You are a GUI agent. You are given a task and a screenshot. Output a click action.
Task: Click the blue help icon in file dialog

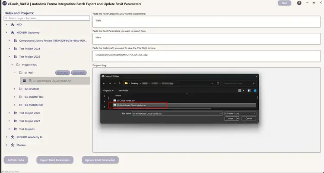pos(255,90)
